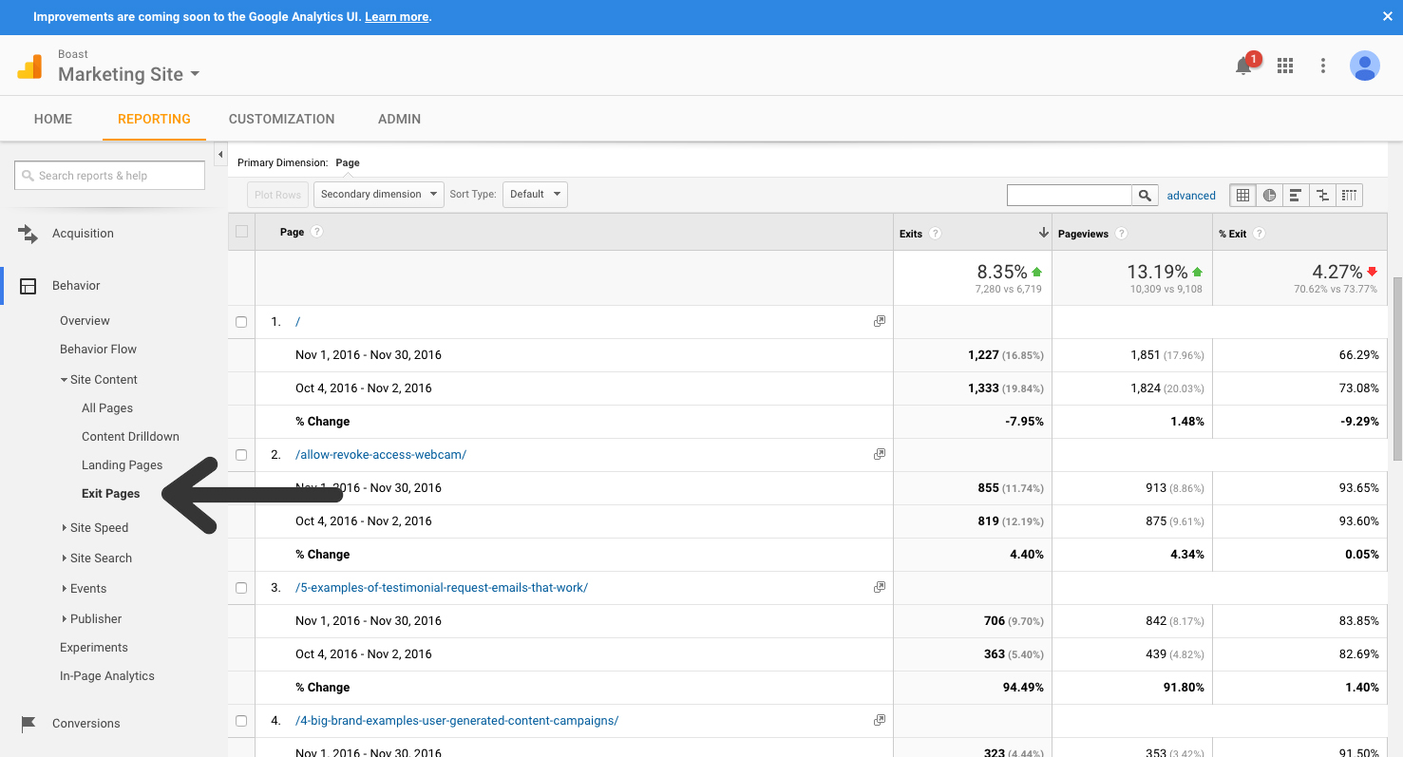
Task: Open the open-in-new-window icon beside homepage row
Action: pyautogui.click(x=879, y=321)
